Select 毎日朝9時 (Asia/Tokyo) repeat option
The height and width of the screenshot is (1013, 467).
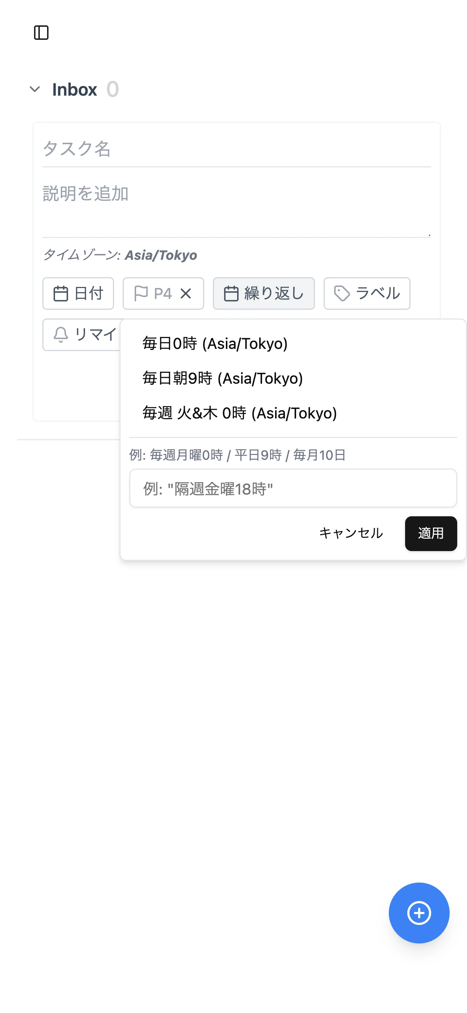pyautogui.click(x=223, y=378)
